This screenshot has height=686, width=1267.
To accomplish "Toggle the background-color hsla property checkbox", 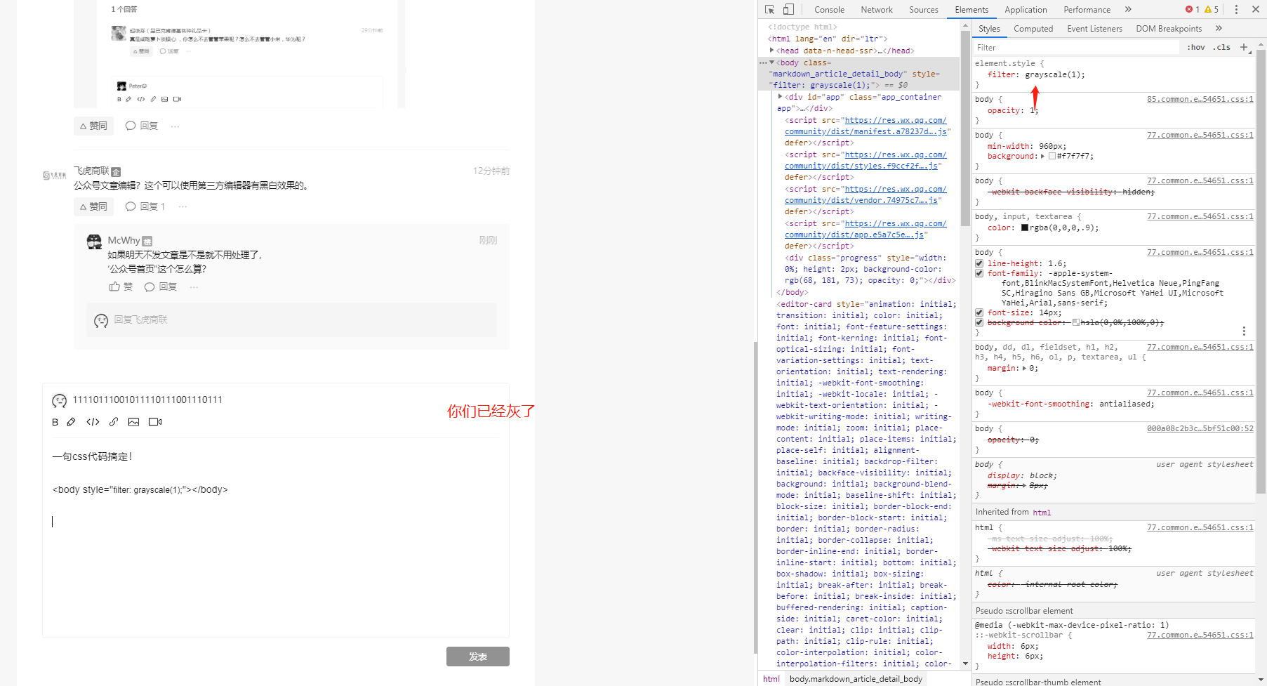I will [979, 322].
